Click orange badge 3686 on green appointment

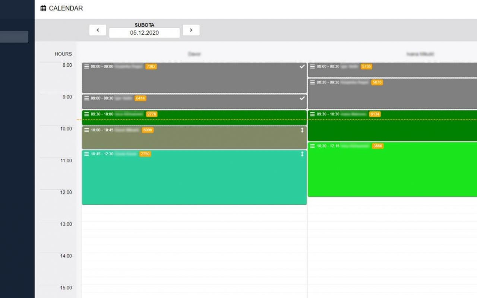coord(378,146)
